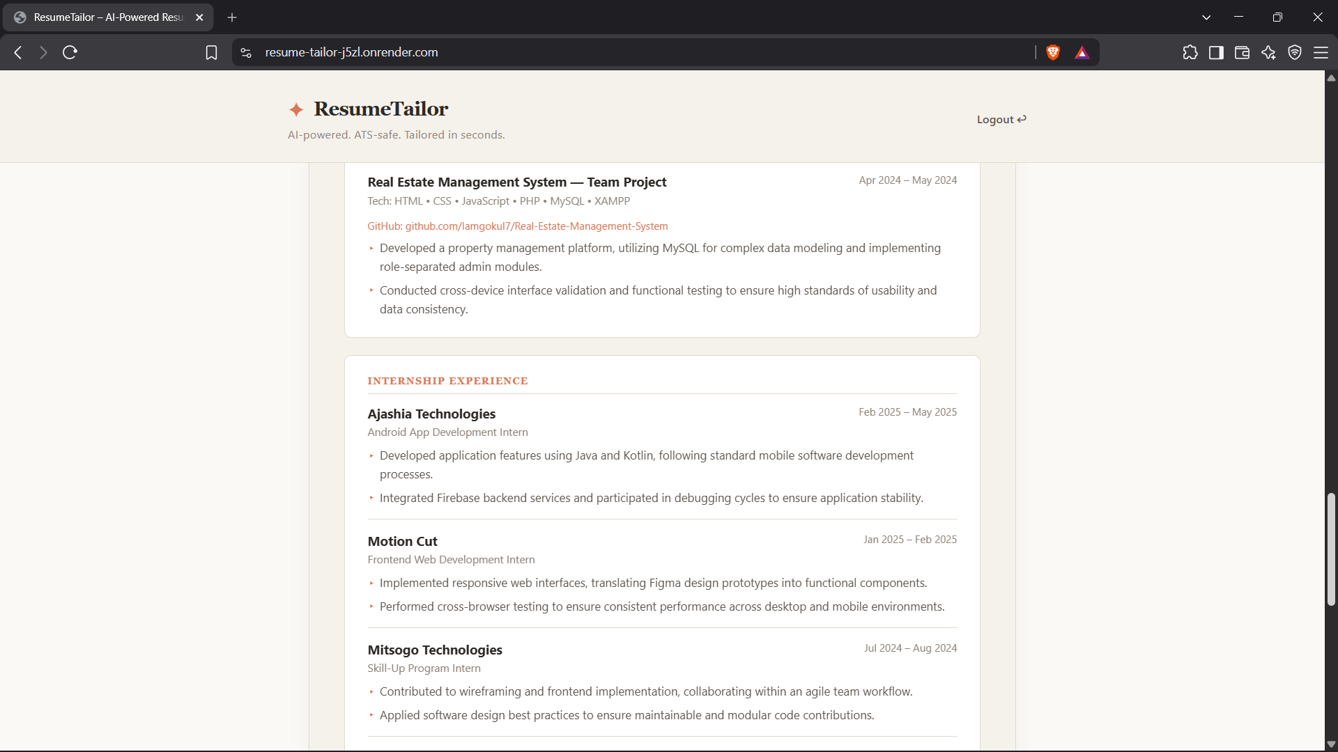Screen dimensions: 1338x752
Task: Click the 'Jan 2025 – Feb 2025' date
Action: 910,540
